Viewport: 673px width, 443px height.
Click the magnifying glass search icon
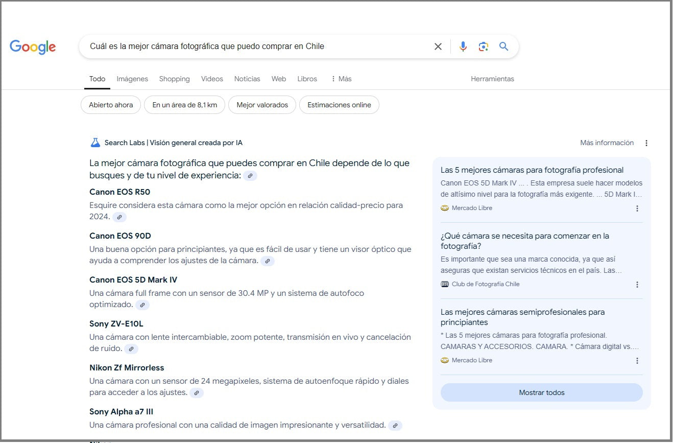tap(504, 46)
